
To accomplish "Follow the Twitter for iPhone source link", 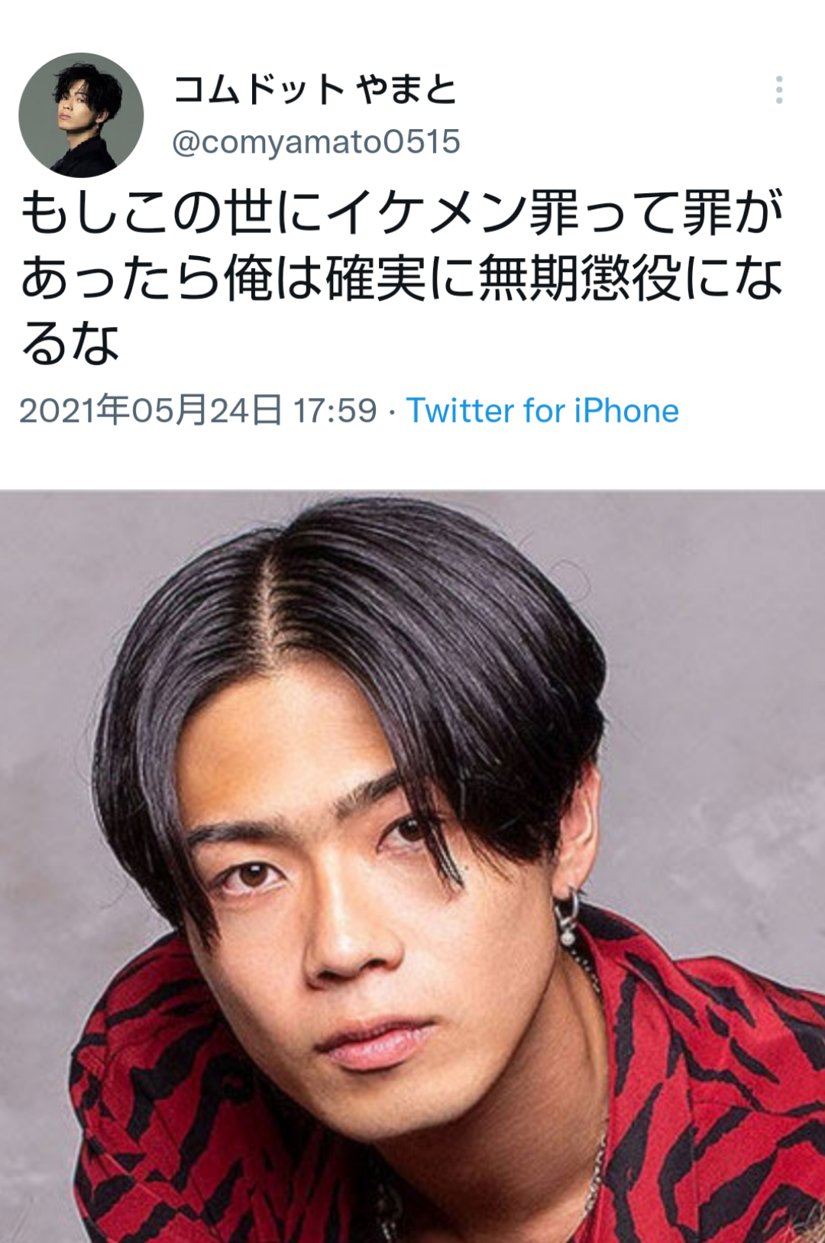I will coord(542,411).
